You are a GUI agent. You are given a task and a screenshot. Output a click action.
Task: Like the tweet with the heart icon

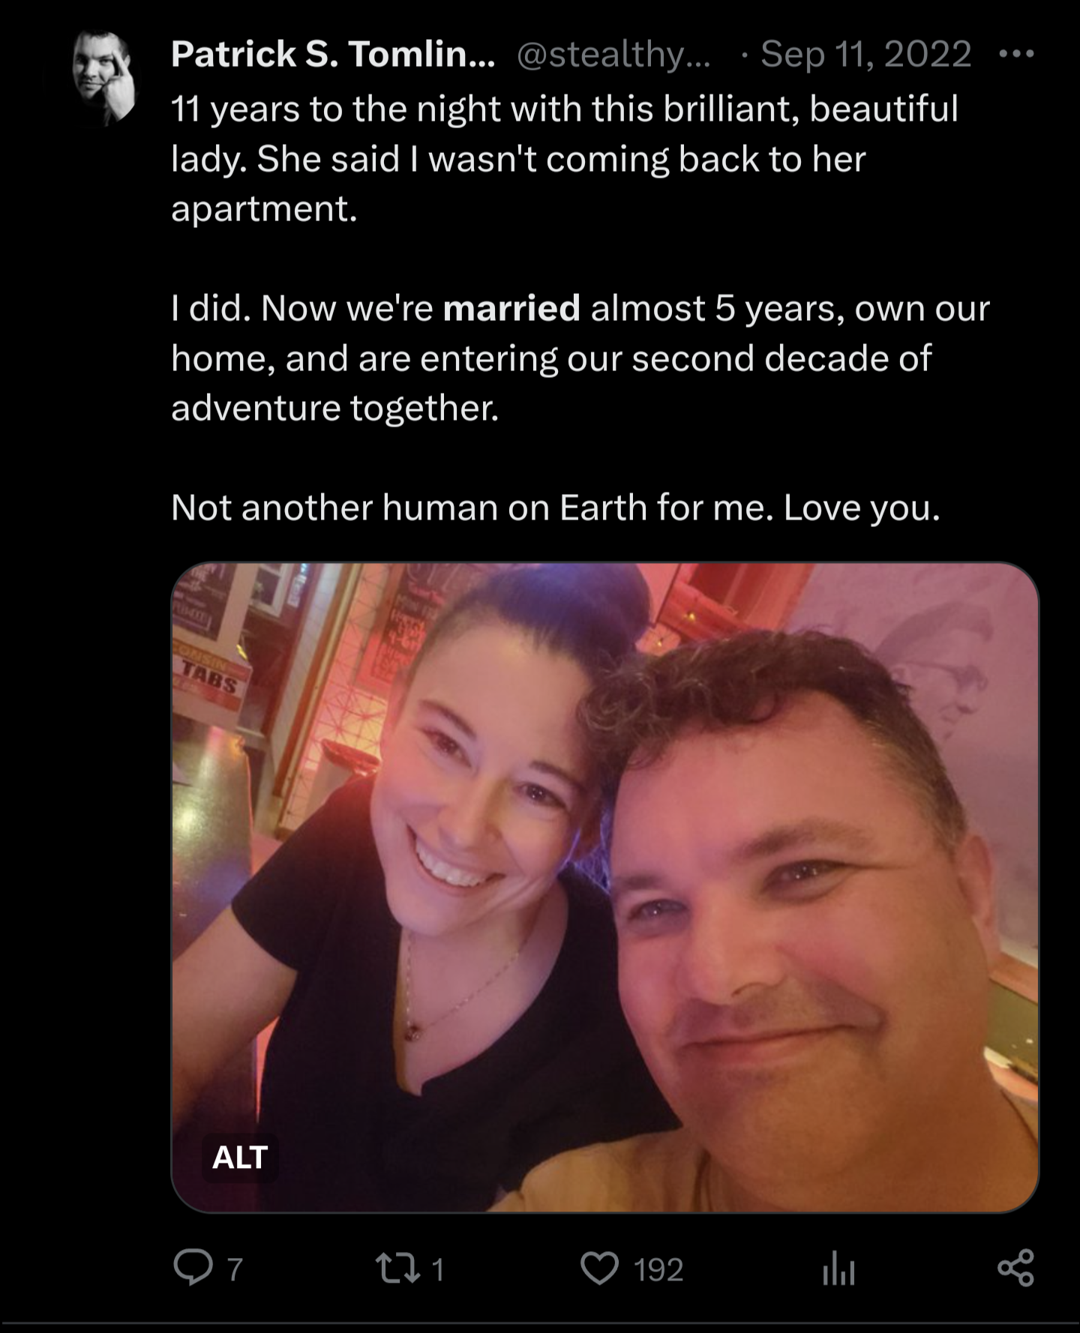(600, 1269)
